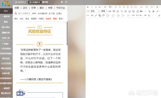This screenshot has height=98, width=161.
Task: Open the help question mark icon
Action: [62, 2]
